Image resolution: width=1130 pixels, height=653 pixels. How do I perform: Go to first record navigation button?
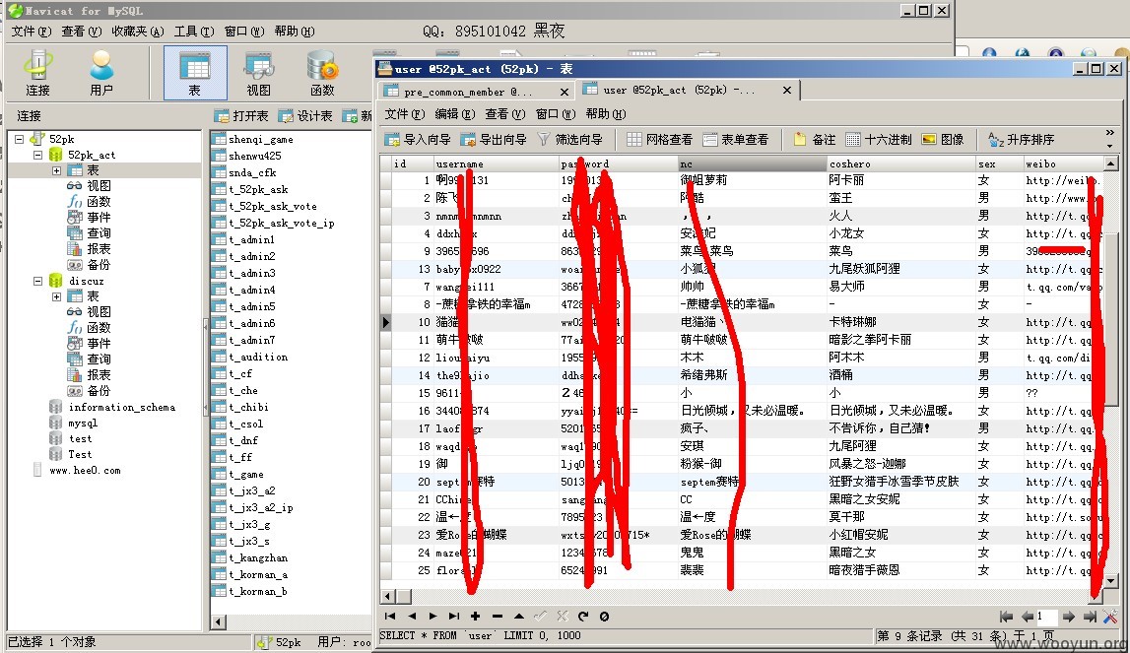click(x=390, y=616)
